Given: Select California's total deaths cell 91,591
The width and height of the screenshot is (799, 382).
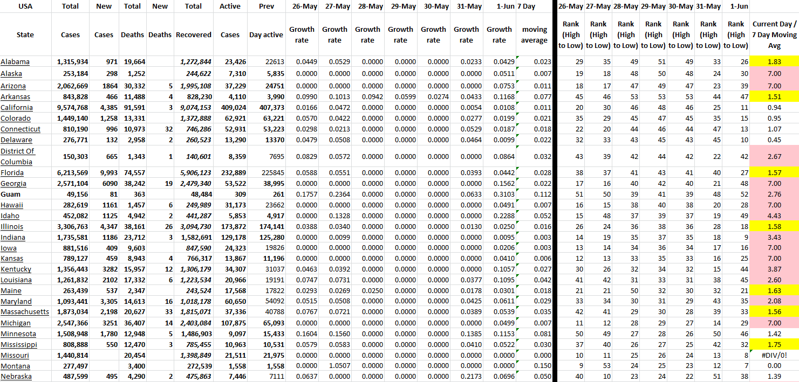Looking at the screenshot, I should [x=132, y=108].
